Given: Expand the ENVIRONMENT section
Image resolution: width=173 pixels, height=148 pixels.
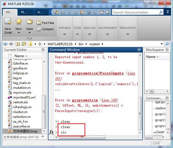Looking at the screenshot, I should click(108, 34).
